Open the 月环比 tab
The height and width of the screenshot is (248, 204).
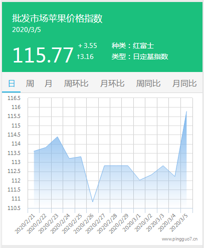click(x=112, y=83)
